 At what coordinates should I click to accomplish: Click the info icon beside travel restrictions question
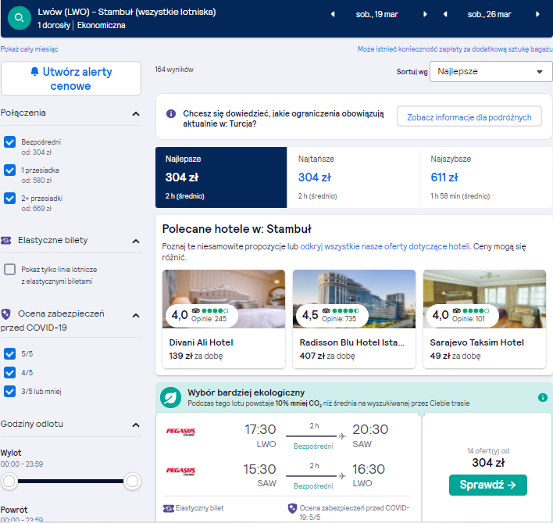click(x=171, y=113)
